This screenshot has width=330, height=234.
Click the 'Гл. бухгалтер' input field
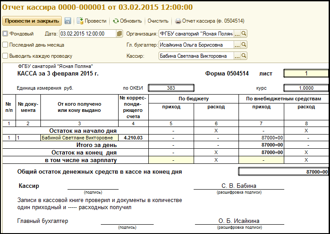pyautogui.click(x=196, y=45)
